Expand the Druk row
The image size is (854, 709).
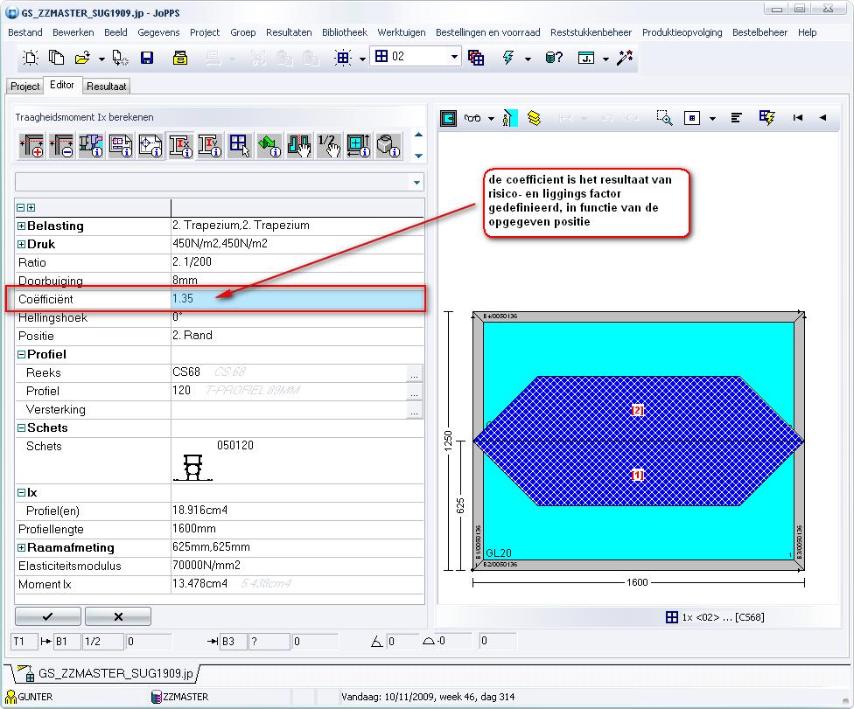[21, 244]
